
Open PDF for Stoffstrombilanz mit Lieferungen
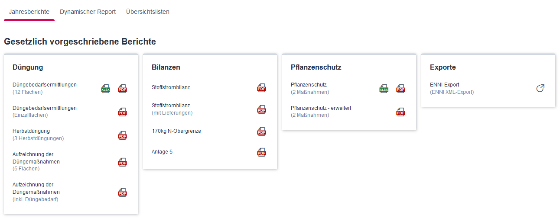tap(261, 109)
